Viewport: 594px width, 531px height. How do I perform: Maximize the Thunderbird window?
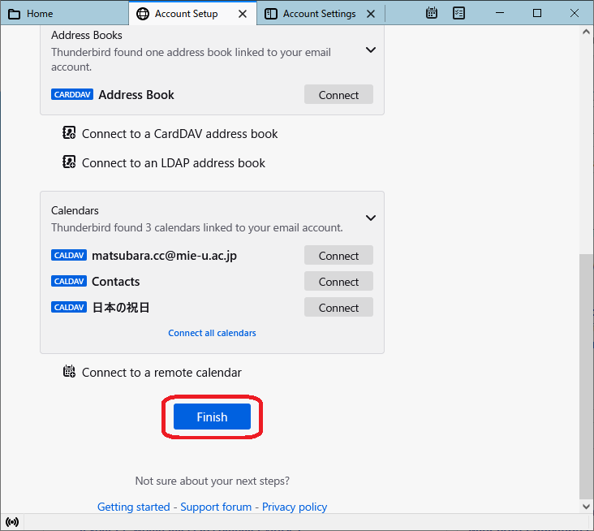537,13
